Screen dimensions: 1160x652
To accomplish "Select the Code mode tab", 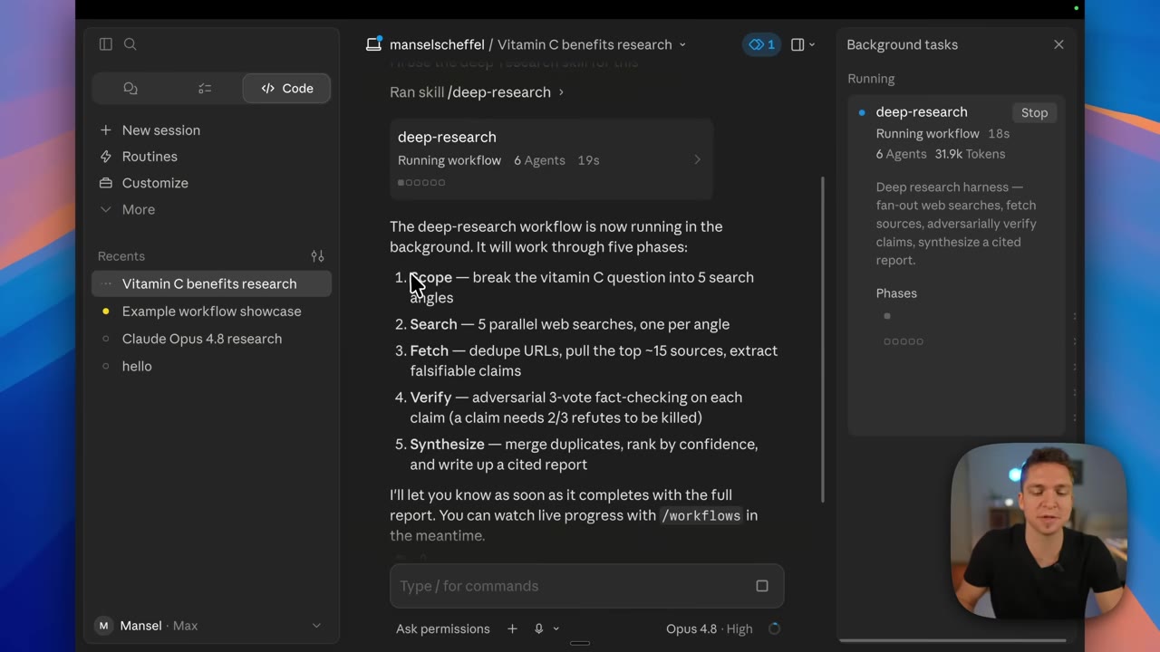I will point(286,89).
